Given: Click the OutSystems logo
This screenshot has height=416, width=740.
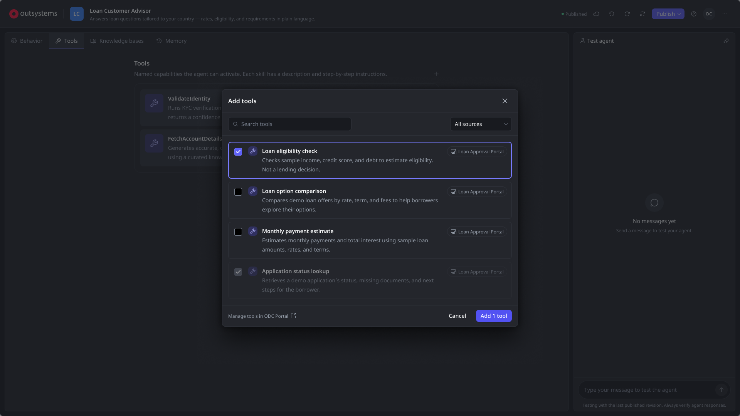Looking at the screenshot, I should point(33,14).
